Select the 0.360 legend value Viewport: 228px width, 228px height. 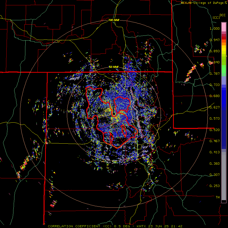[x=215, y=164]
